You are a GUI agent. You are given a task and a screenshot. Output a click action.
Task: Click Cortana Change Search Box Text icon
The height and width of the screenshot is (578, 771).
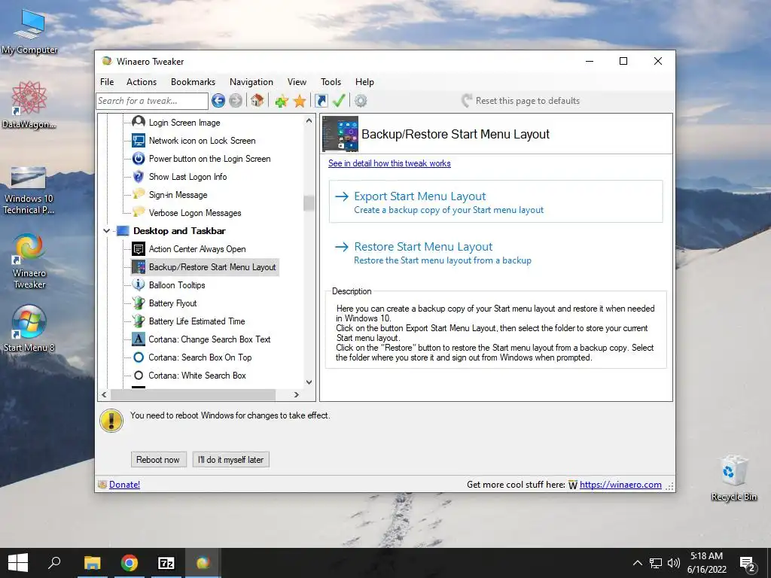point(139,339)
